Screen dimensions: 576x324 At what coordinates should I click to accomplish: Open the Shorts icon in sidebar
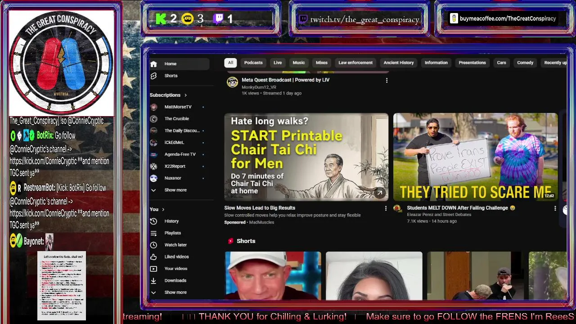coord(153,76)
